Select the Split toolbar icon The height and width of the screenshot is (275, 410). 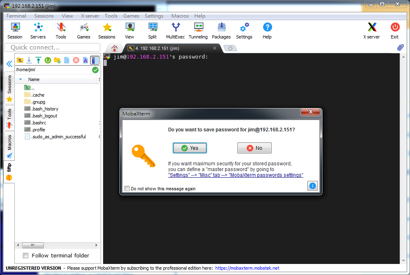point(153,31)
